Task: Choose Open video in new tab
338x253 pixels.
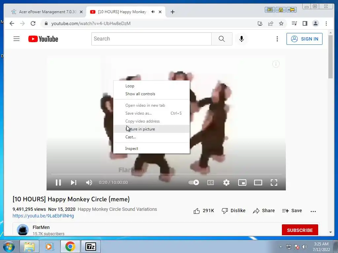Action: 152,105
